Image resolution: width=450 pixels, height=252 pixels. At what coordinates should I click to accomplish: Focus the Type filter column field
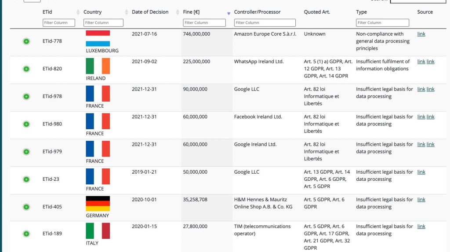pos(383,23)
